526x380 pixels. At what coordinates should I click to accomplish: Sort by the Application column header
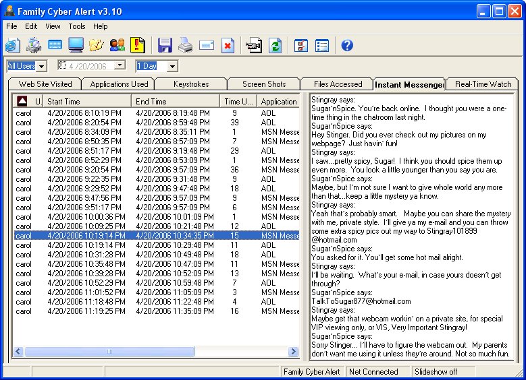[x=278, y=101]
